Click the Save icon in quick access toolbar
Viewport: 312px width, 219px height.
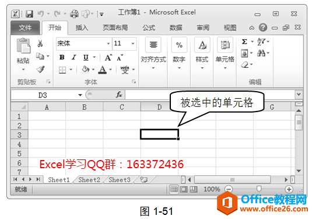pyautogui.click(x=29, y=14)
